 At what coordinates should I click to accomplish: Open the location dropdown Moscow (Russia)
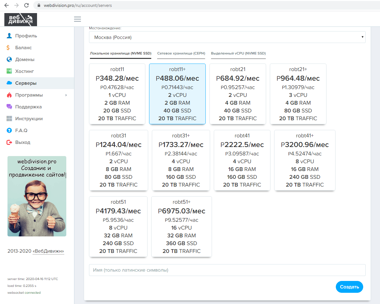(227, 37)
